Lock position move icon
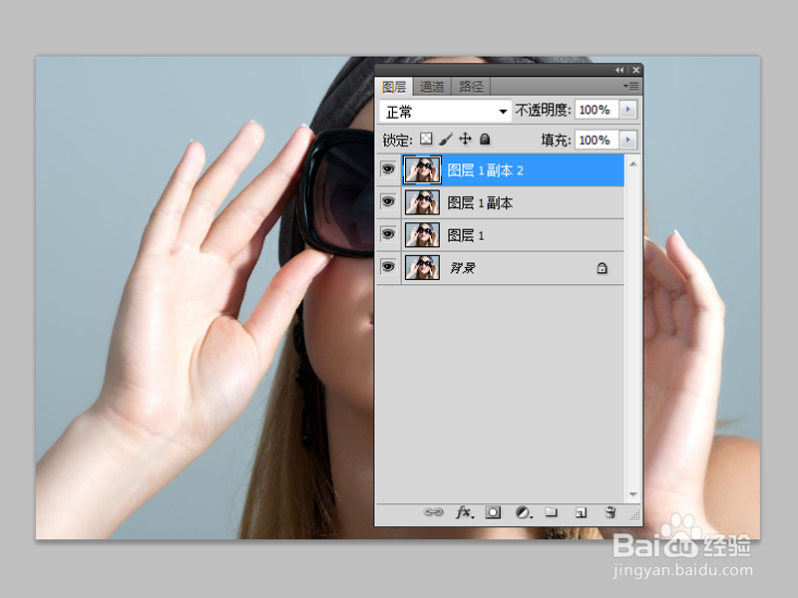This screenshot has height=598, width=798. (465, 139)
